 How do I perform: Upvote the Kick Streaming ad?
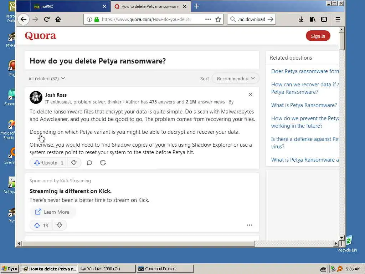pyautogui.click(x=41, y=225)
